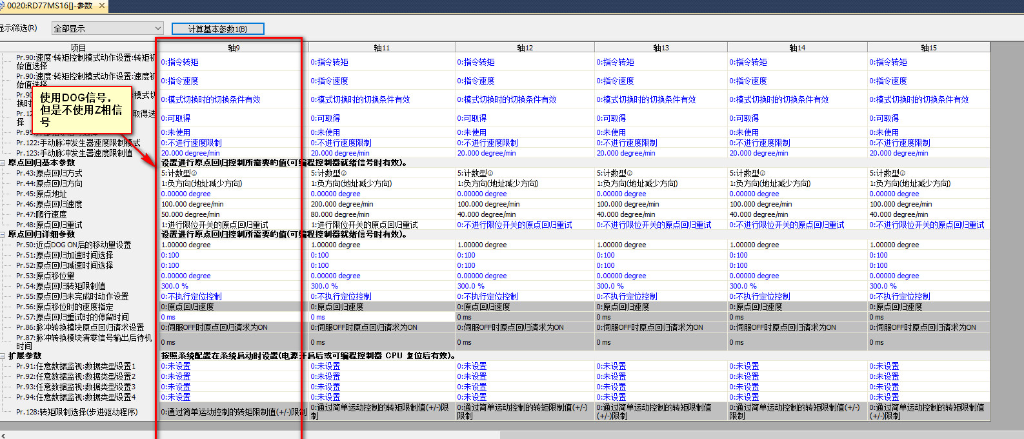Click the 计算基本参数1(B) button
The height and width of the screenshot is (439, 1024).
[x=217, y=28]
